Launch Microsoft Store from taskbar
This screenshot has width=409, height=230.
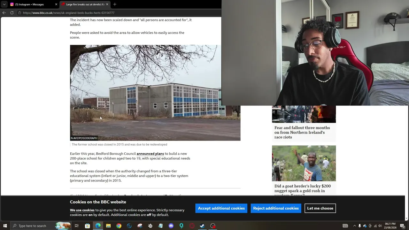pos(87,226)
